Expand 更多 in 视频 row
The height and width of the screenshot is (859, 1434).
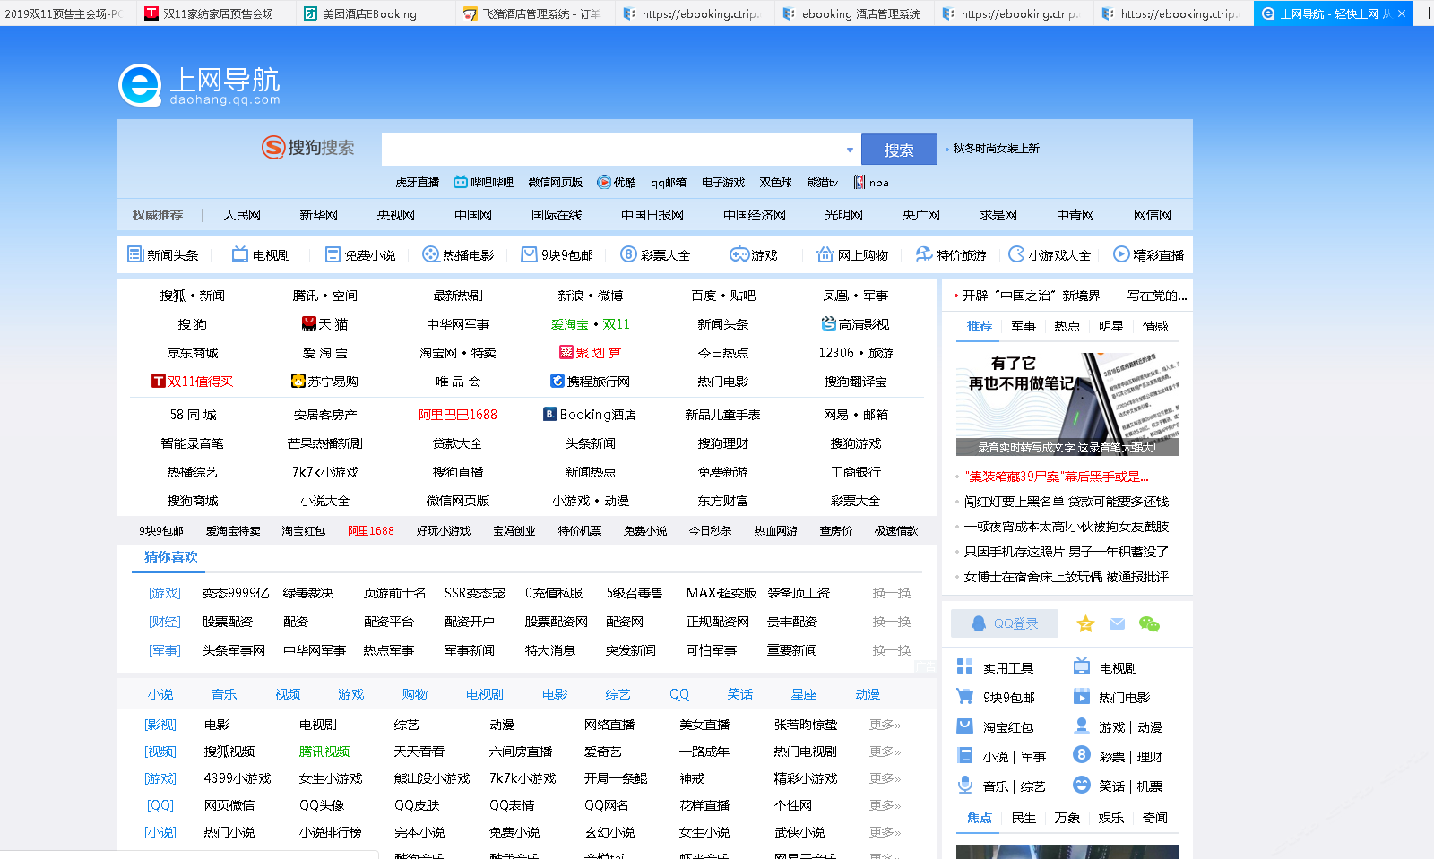885,752
